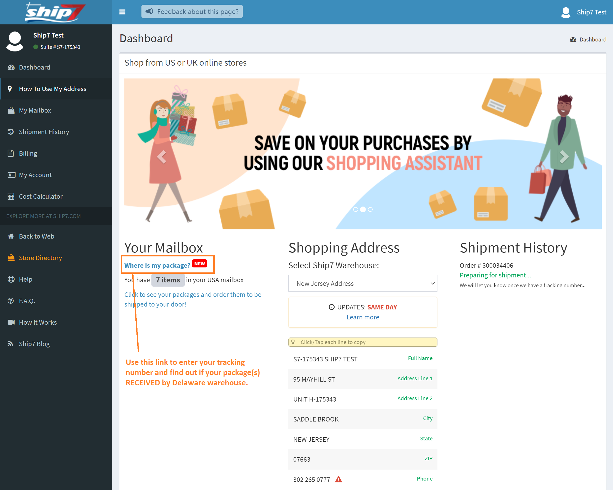Screen dimensions: 613x490
Task: Click the Where is my package? link
Action: point(157,265)
